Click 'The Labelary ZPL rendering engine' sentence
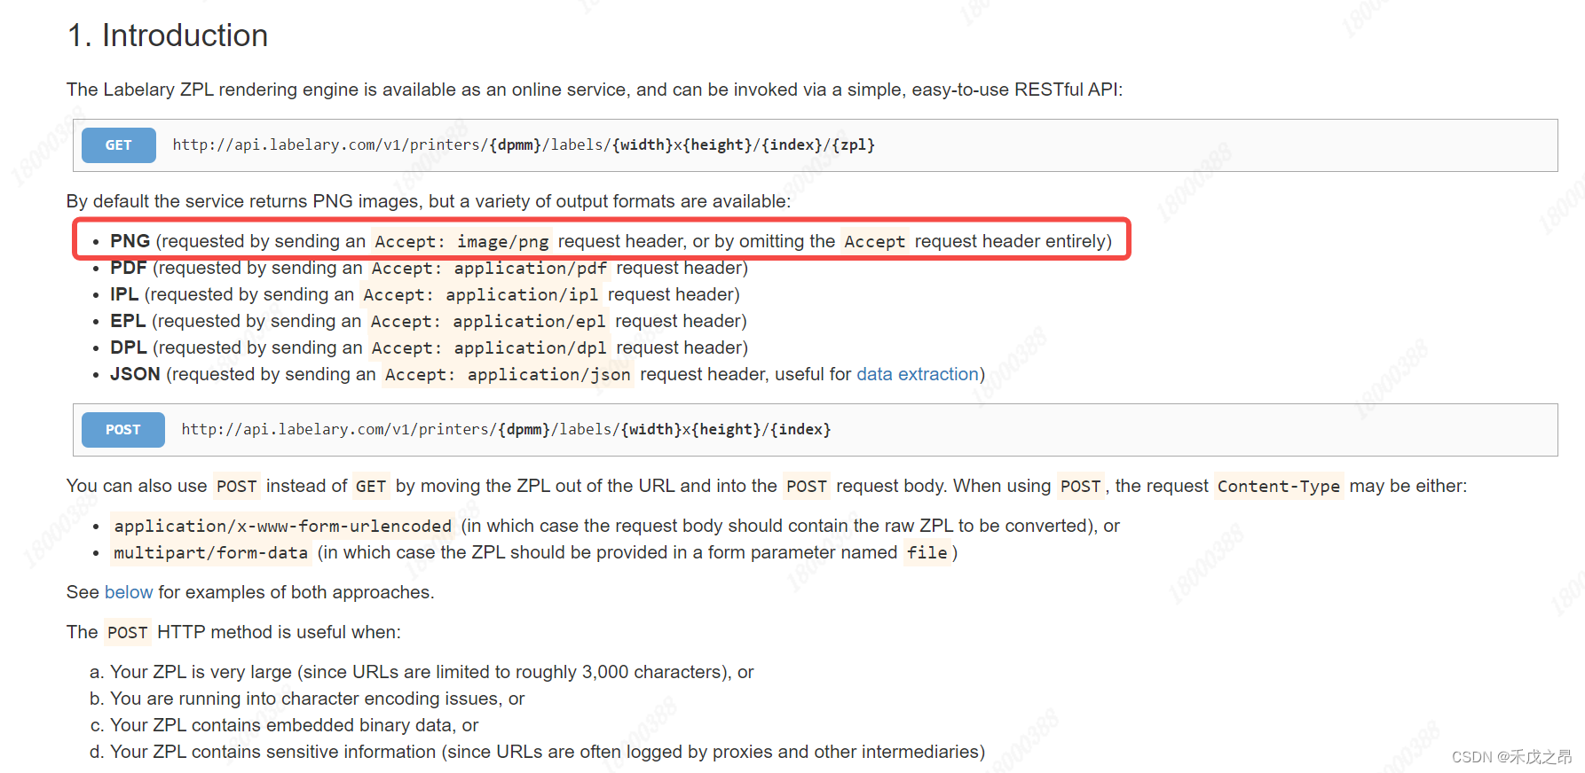1585x773 pixels. point(595,90)
